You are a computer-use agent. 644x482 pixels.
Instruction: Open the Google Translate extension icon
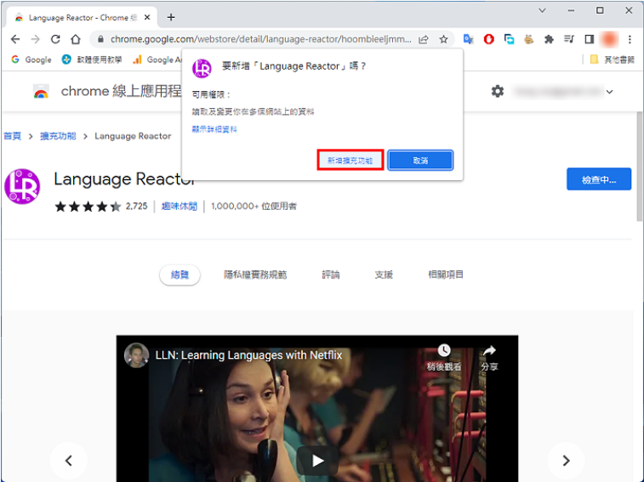(x=468, y=39)
